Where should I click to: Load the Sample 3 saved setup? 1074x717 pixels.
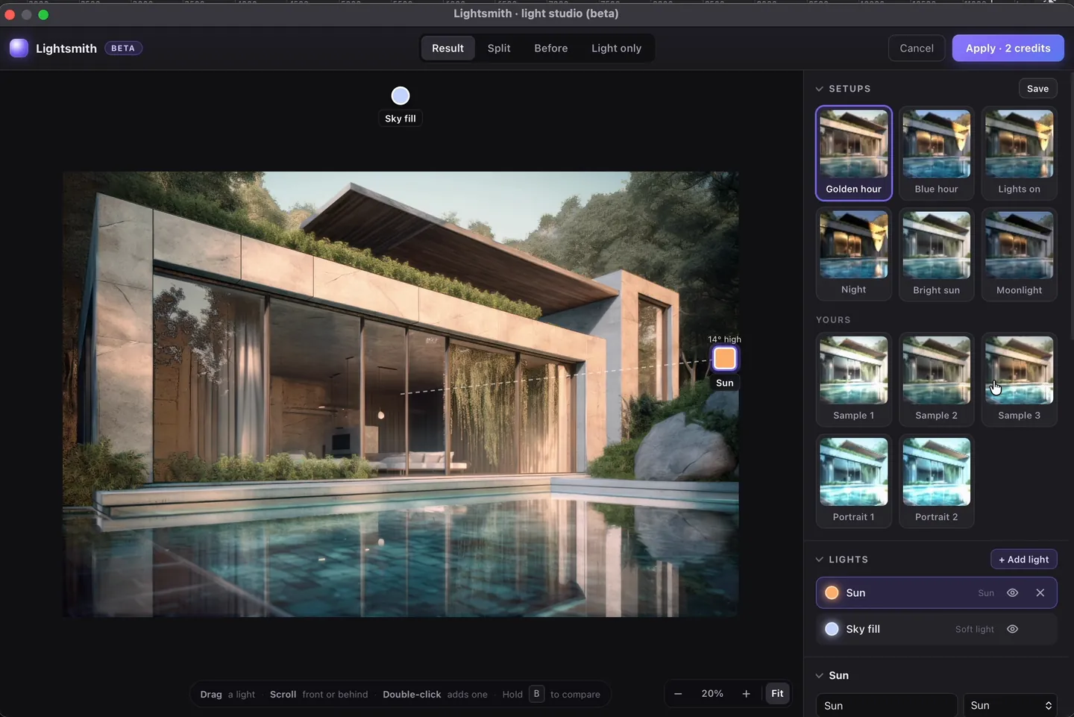(x=1020, y=379)
